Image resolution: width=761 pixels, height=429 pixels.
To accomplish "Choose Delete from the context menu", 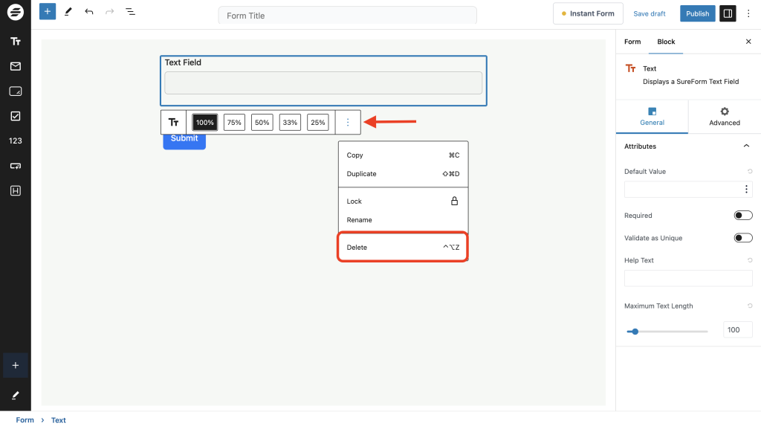I will (355, 246).
